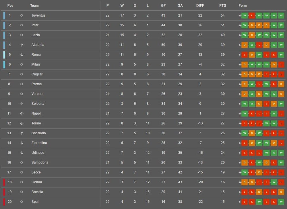287x209 pixels.
Task: Click Udinese's downward position change arrow
Action: 22,153
